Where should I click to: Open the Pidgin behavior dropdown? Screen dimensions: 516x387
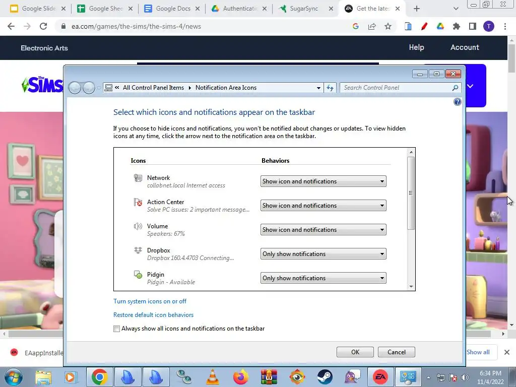click(x=323, y=278)
